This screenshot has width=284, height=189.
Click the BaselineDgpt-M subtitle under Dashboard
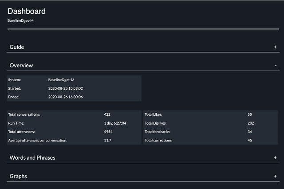(20, 20)
